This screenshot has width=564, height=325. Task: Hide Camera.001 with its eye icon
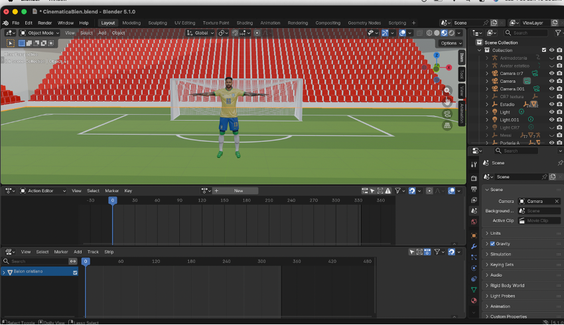coord(551,89)
